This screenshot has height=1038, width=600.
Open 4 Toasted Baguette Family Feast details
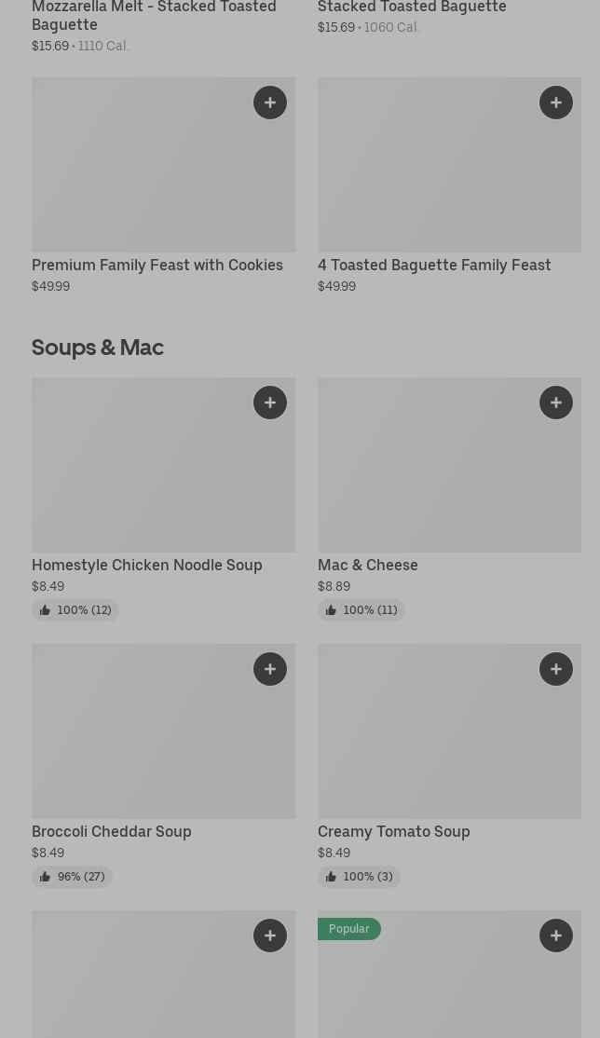click(433, 266)
